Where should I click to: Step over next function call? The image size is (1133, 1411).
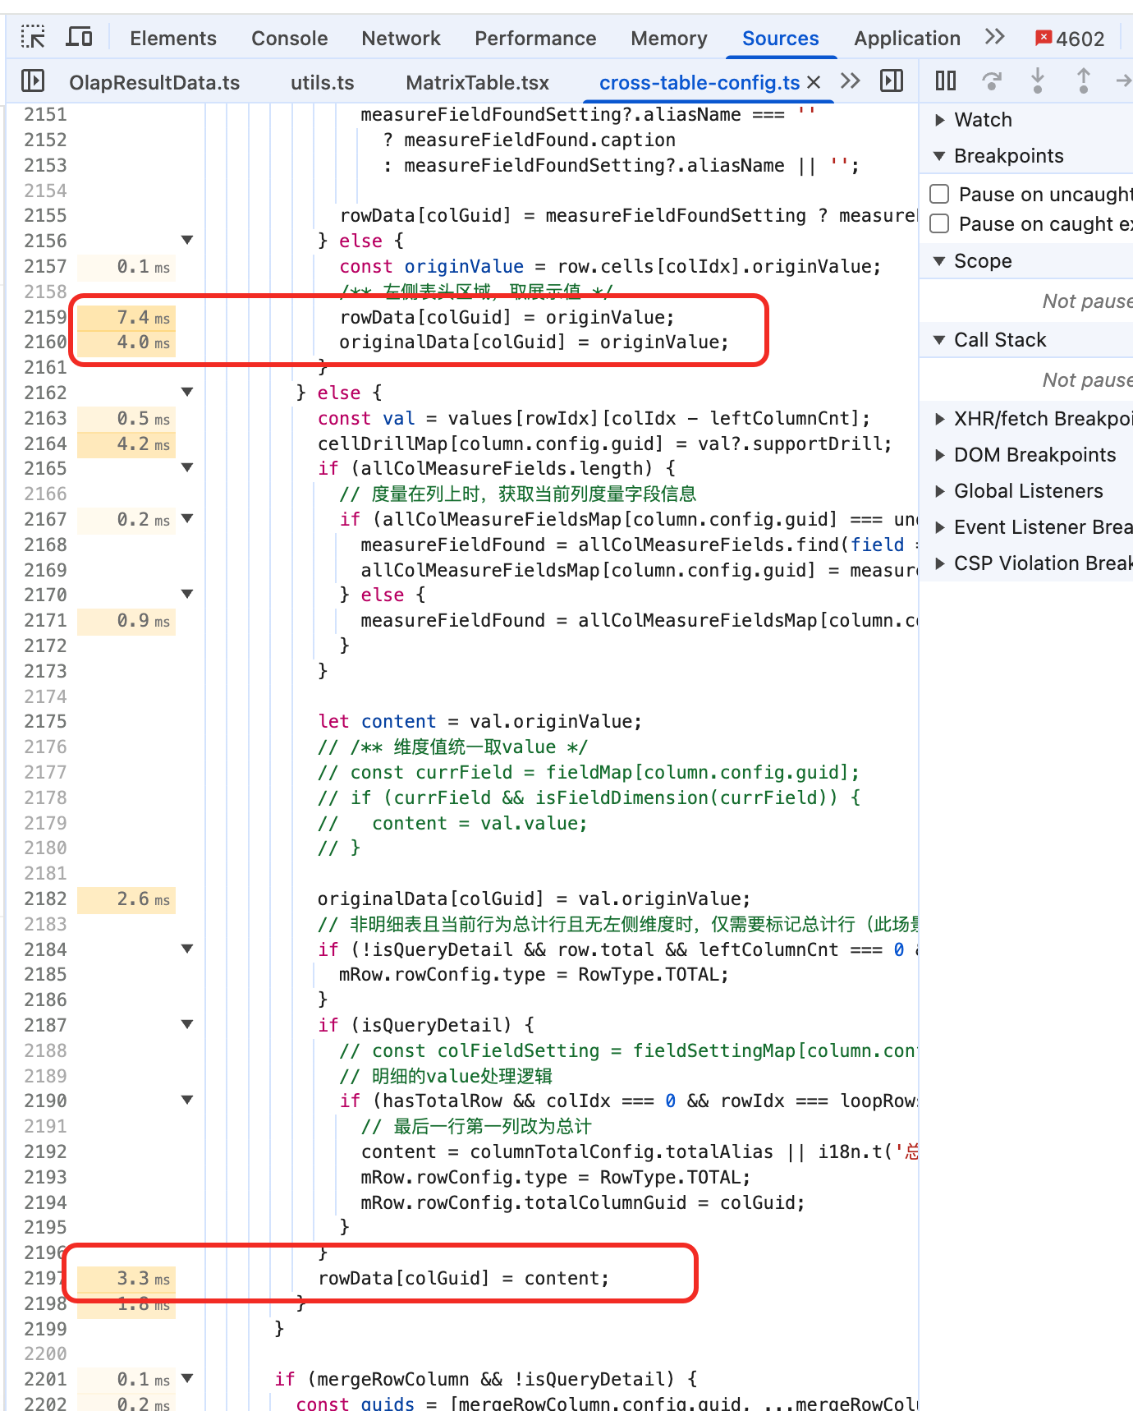(992, 80)
